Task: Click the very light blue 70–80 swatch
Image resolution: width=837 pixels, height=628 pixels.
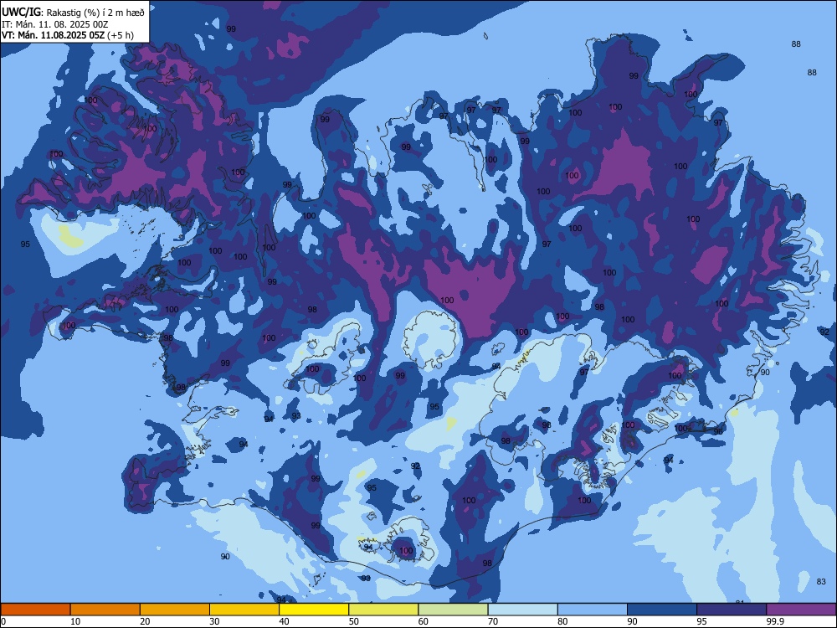Action: [523, 610]
